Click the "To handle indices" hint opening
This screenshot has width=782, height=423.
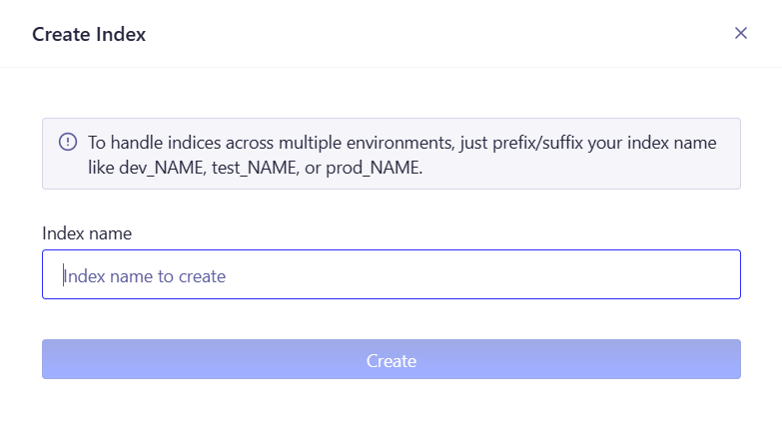coord(154,143)
